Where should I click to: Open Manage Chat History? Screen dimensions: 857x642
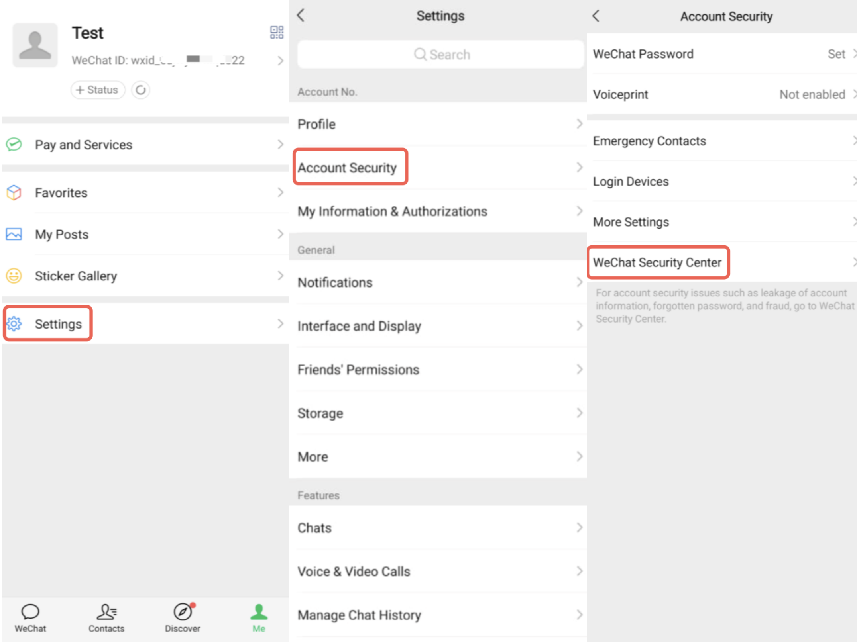(438, 615)
